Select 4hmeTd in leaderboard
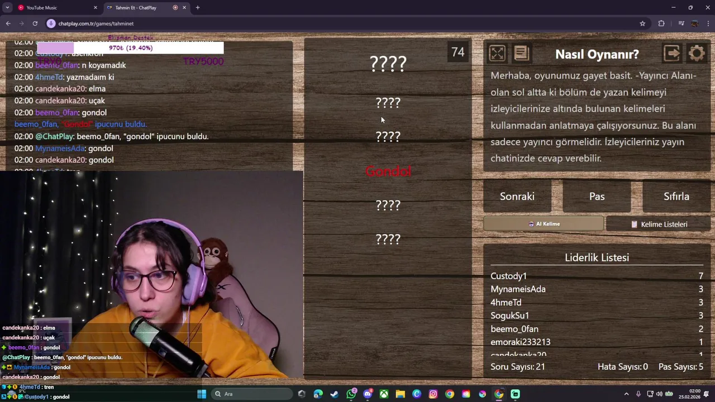715x402 pixels. pyautogui.click(x=597, y=303)
